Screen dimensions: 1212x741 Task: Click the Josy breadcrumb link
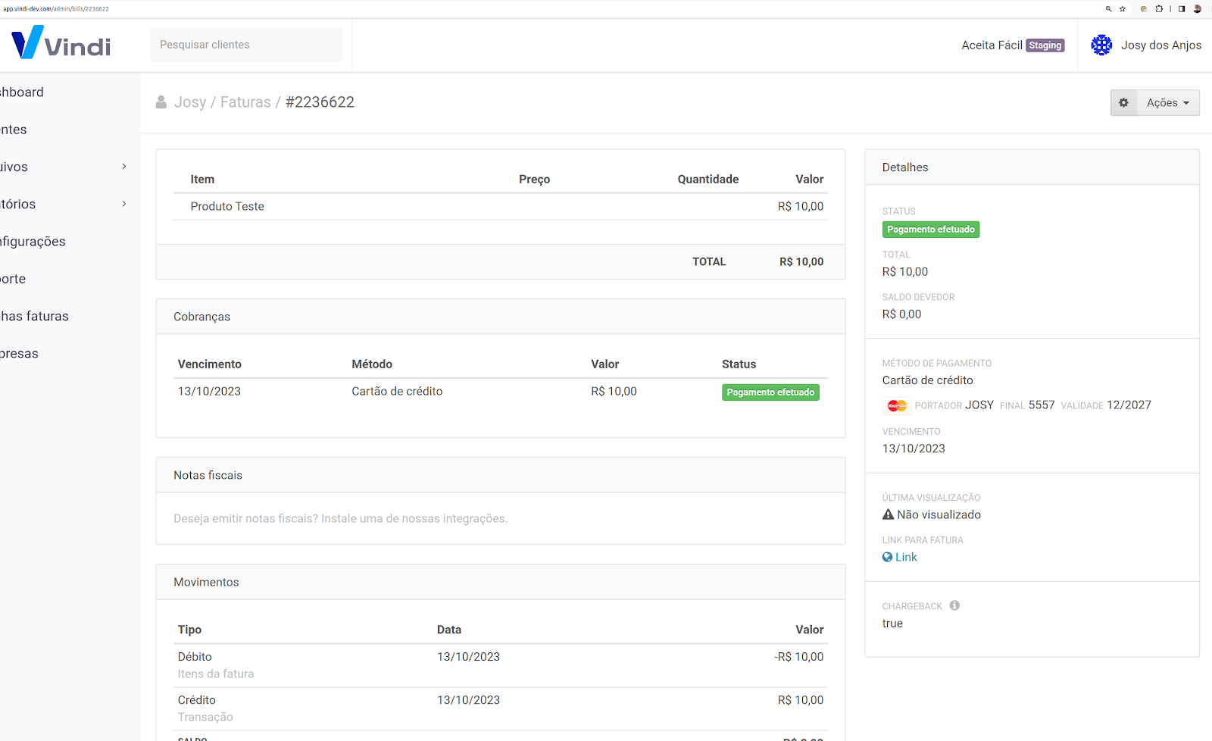(189, 102)
